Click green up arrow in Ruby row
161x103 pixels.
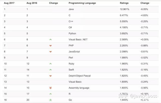pos(51,64)
